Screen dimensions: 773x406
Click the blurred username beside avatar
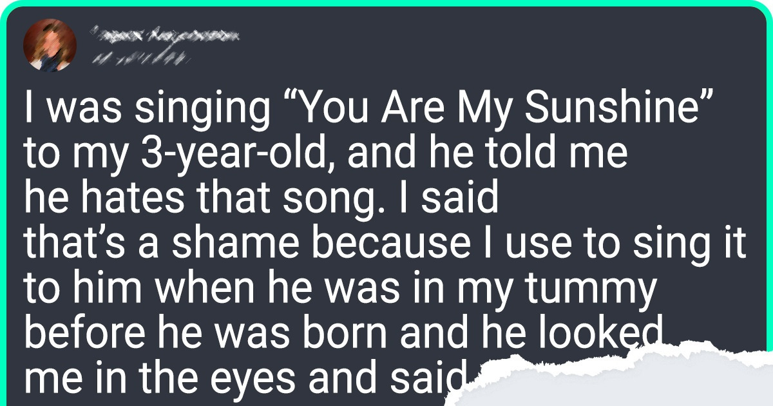(162, 36)
